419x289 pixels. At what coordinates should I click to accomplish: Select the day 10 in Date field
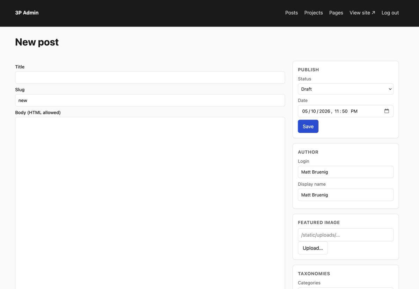(314, 111)
